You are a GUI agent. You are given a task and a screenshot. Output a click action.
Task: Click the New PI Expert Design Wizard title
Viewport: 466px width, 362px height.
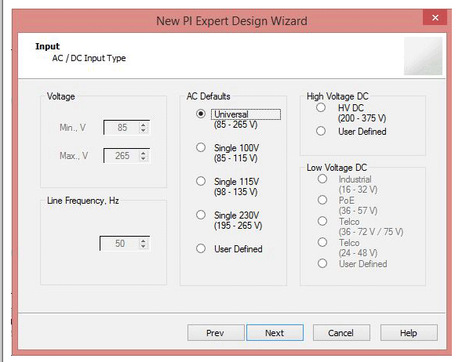(x=231, y=21)
